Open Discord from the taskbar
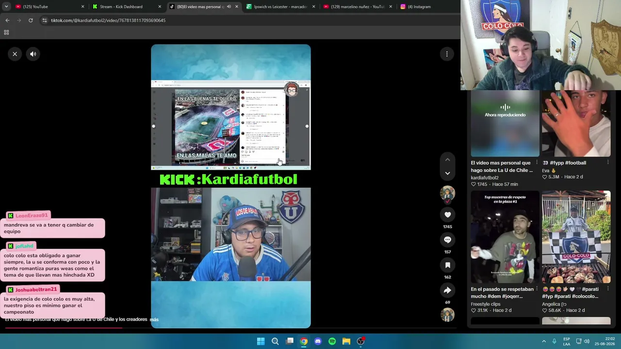The image size is (621, 349). 318,341
